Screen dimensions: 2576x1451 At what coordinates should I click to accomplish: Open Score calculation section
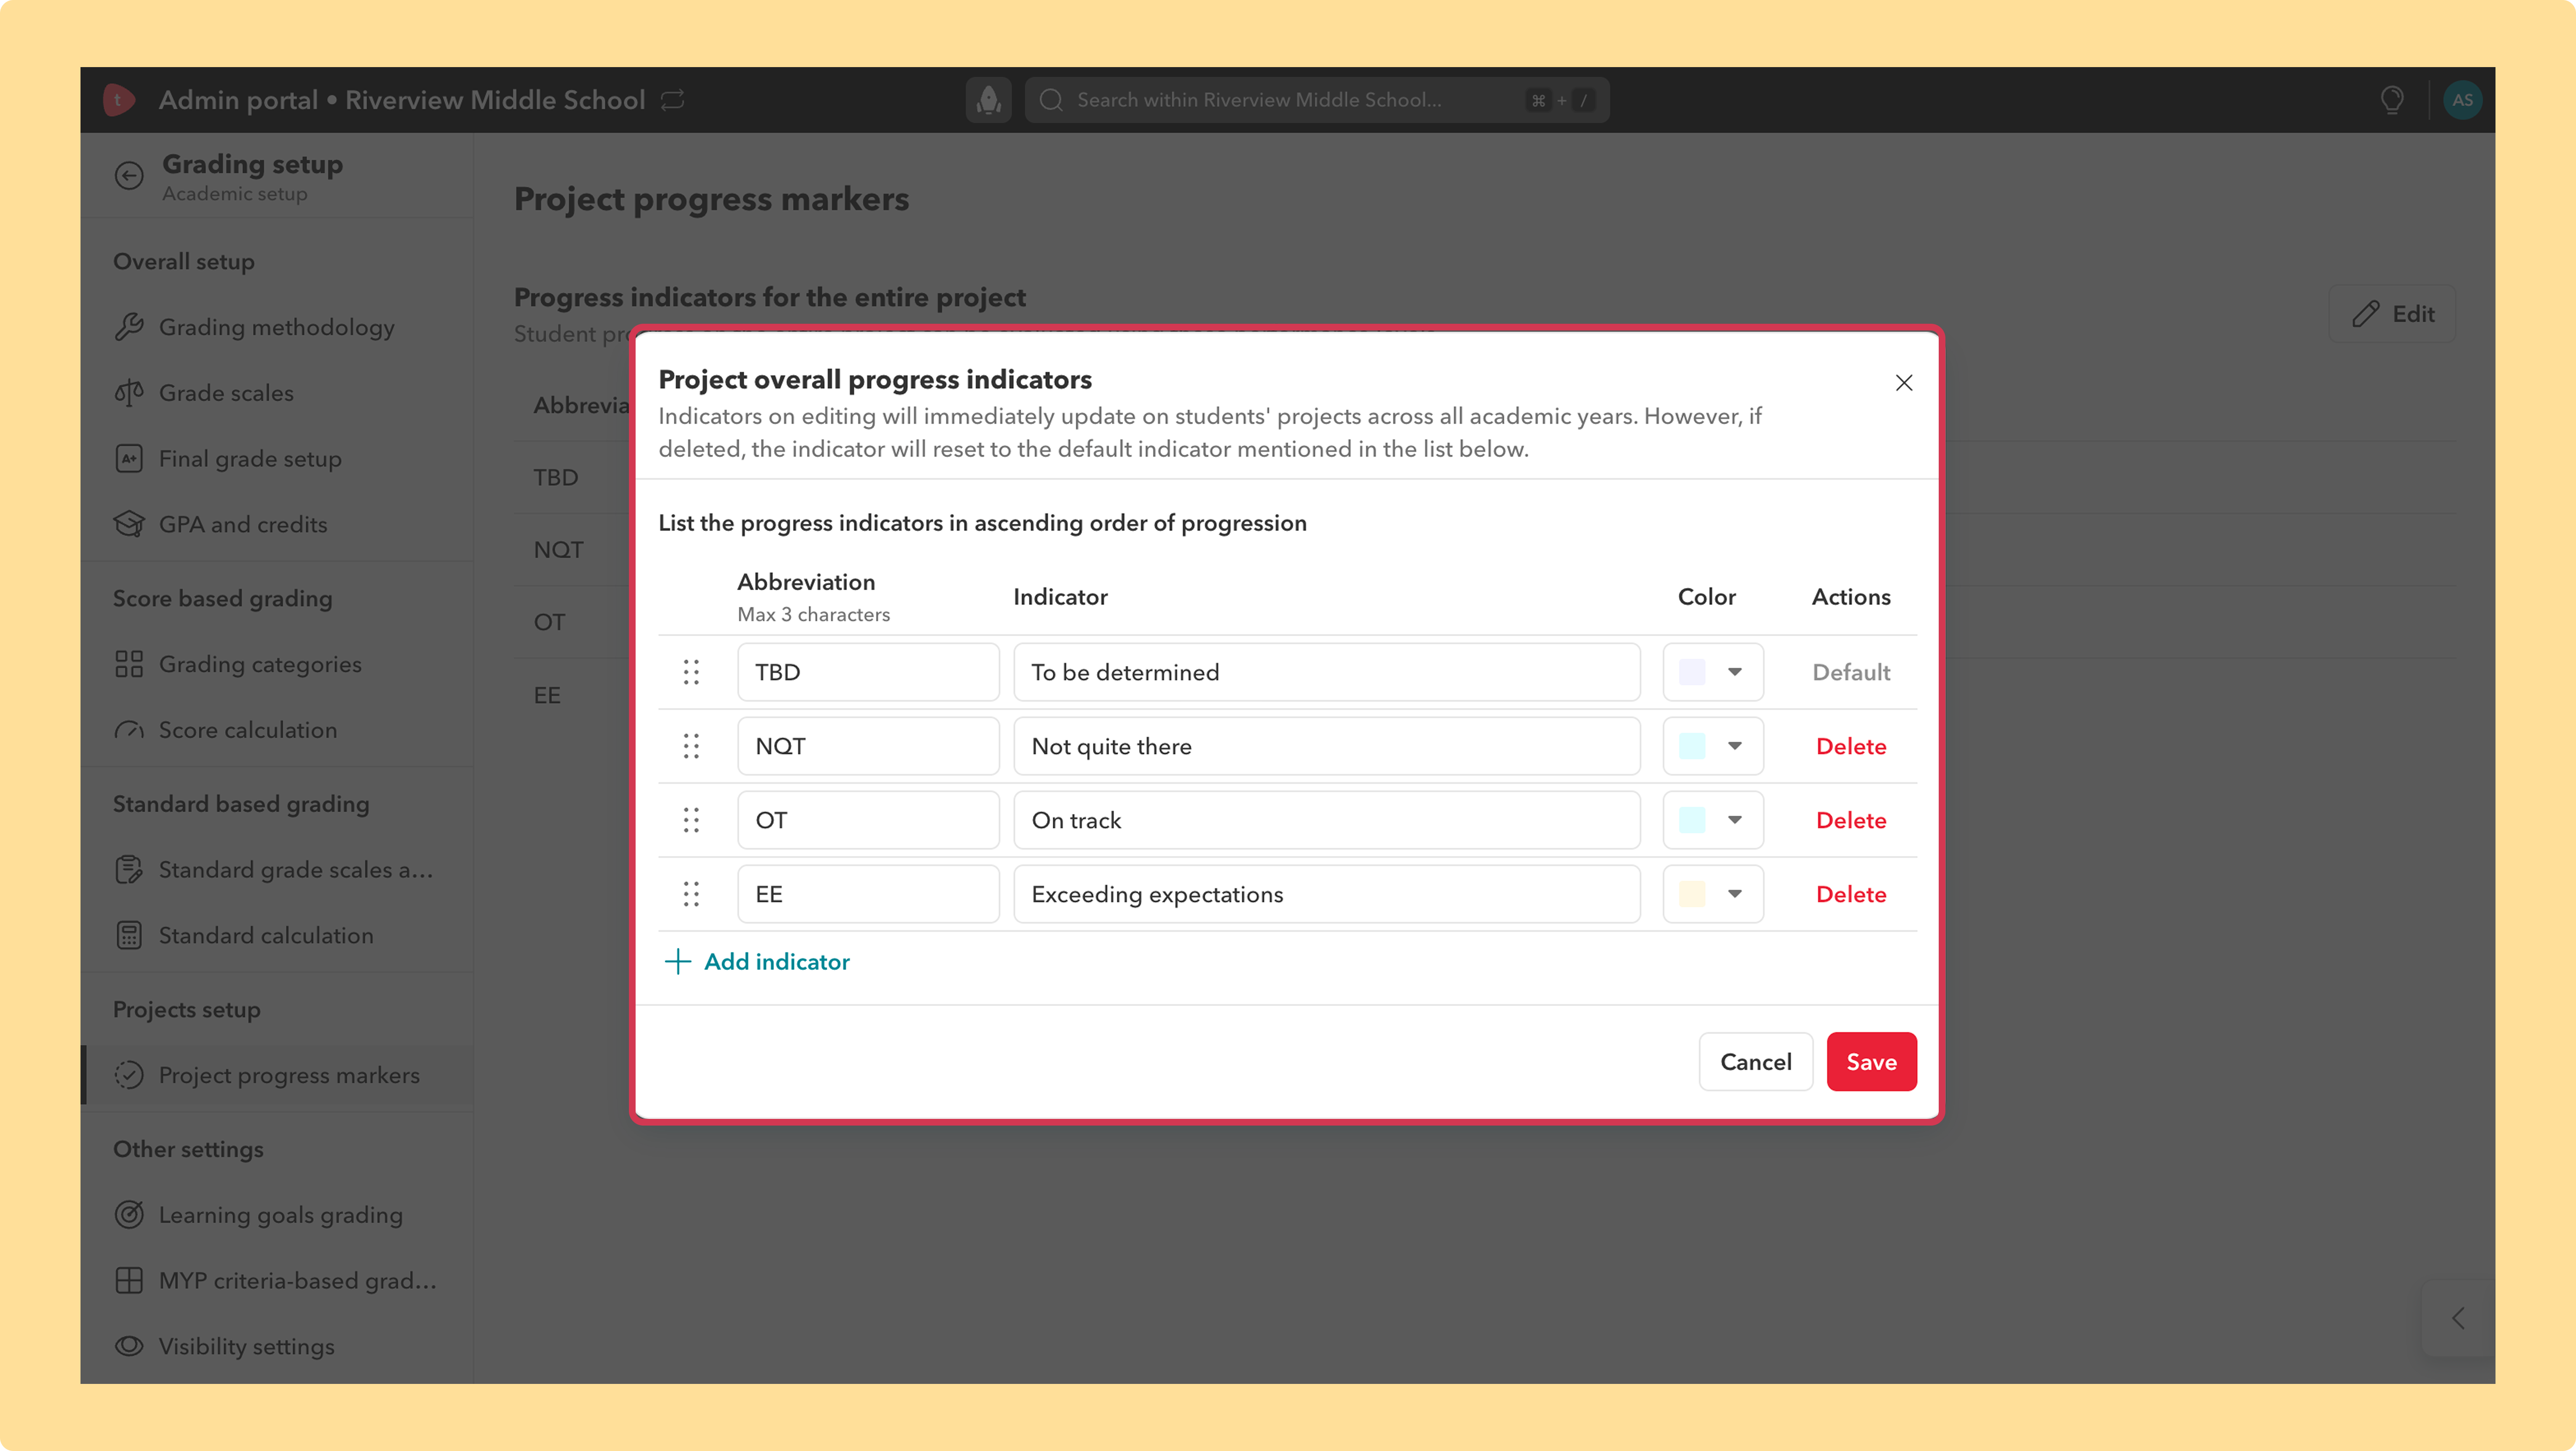pyautogui.click(x=277, y=730)
